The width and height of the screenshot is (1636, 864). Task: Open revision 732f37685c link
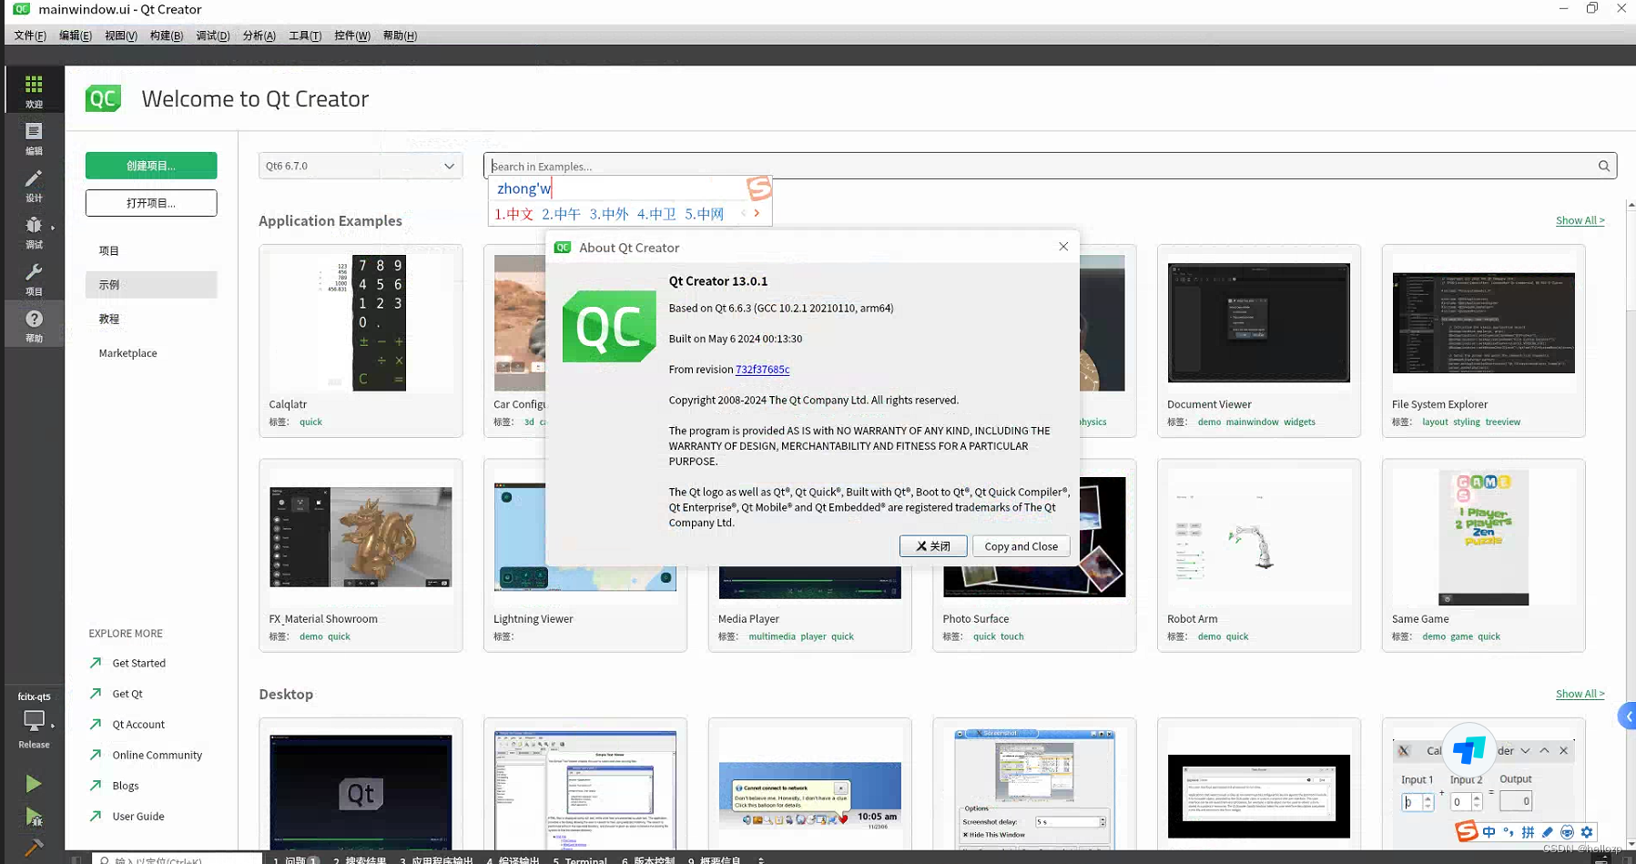point(762,369)
